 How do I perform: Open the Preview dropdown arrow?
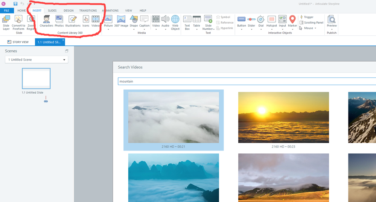(332, 29)
